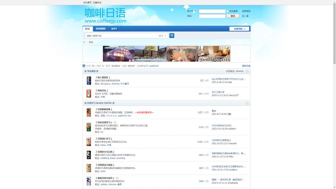
Task: Open latest post 中日对照例句2243句
Action: pos(222,126)
